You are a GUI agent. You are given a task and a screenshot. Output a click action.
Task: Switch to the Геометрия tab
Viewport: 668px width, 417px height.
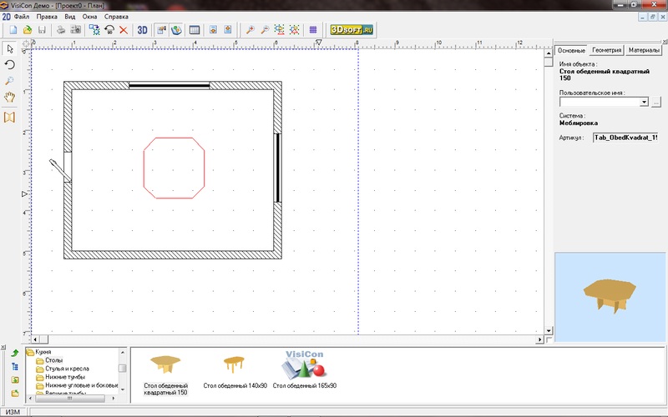(606, 50)
